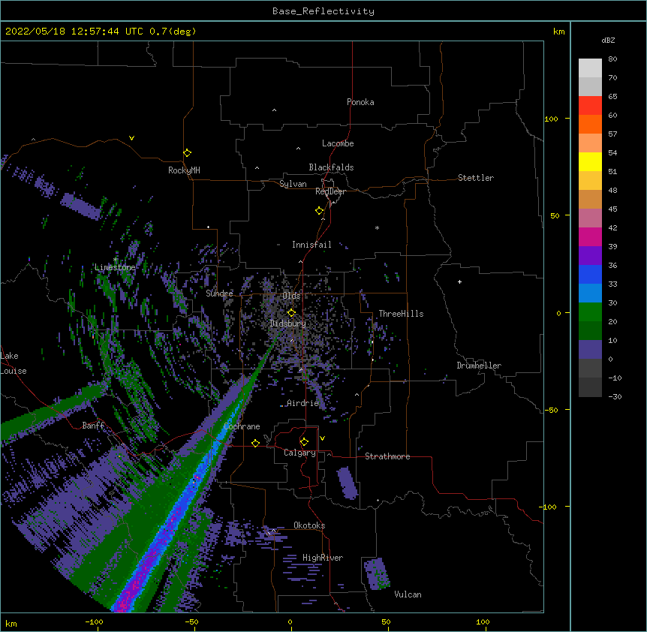Select the Strathmore label
Image resolution: width=647 pixels, height=632 pixels.
tap(387, 456)
